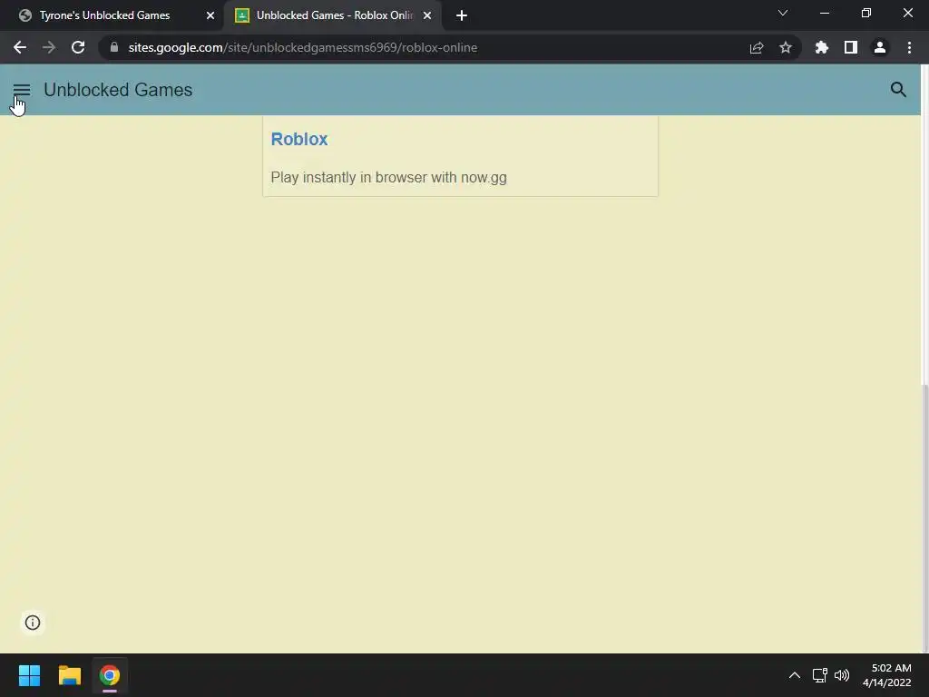Expand the tab search dropdown

pos(783,13)
